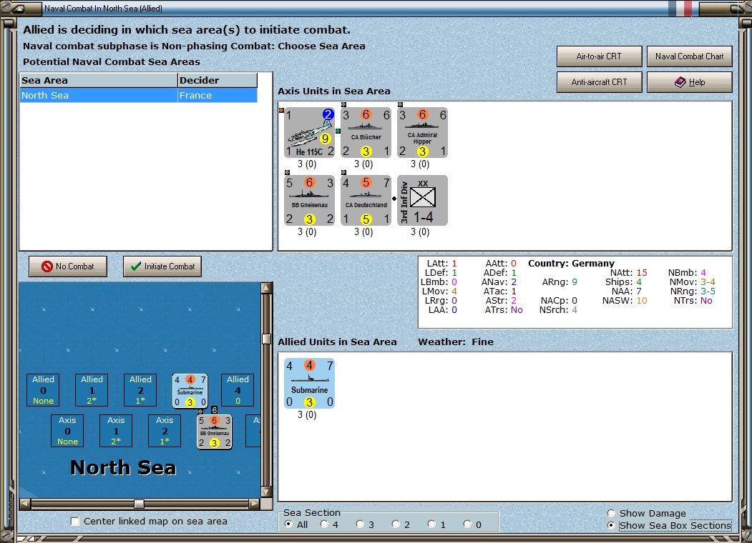Click the map horizontal scrollbar left arrow

tap(25, 504)
